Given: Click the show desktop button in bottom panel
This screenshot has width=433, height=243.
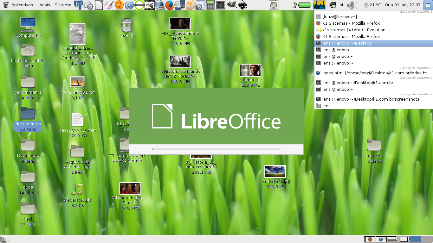Looking at the screenshot, I should (4, 239).
